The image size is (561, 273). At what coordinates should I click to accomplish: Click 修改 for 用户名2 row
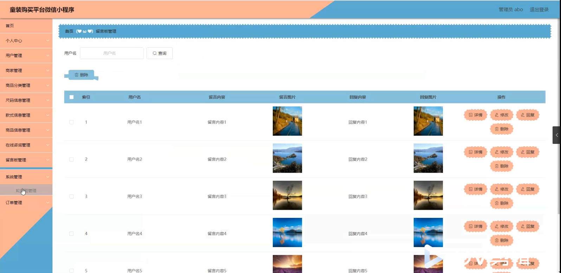(x=502, y=152)
